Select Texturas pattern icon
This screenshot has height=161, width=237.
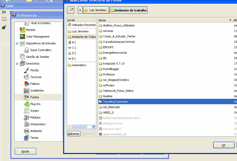(x=26, y=77)
